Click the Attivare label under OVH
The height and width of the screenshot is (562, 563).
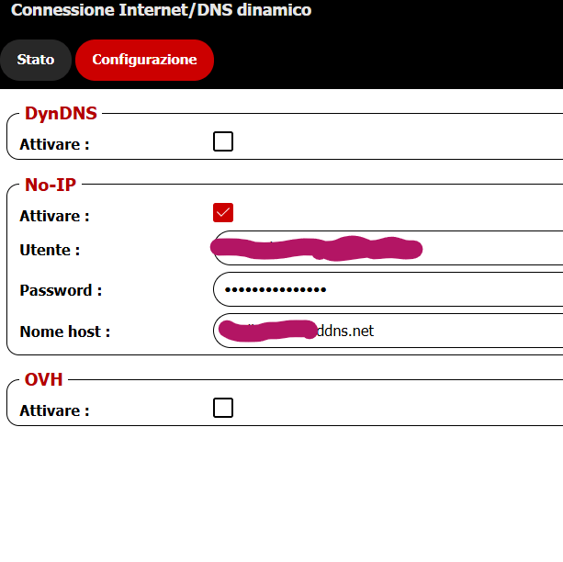point(54,410)
